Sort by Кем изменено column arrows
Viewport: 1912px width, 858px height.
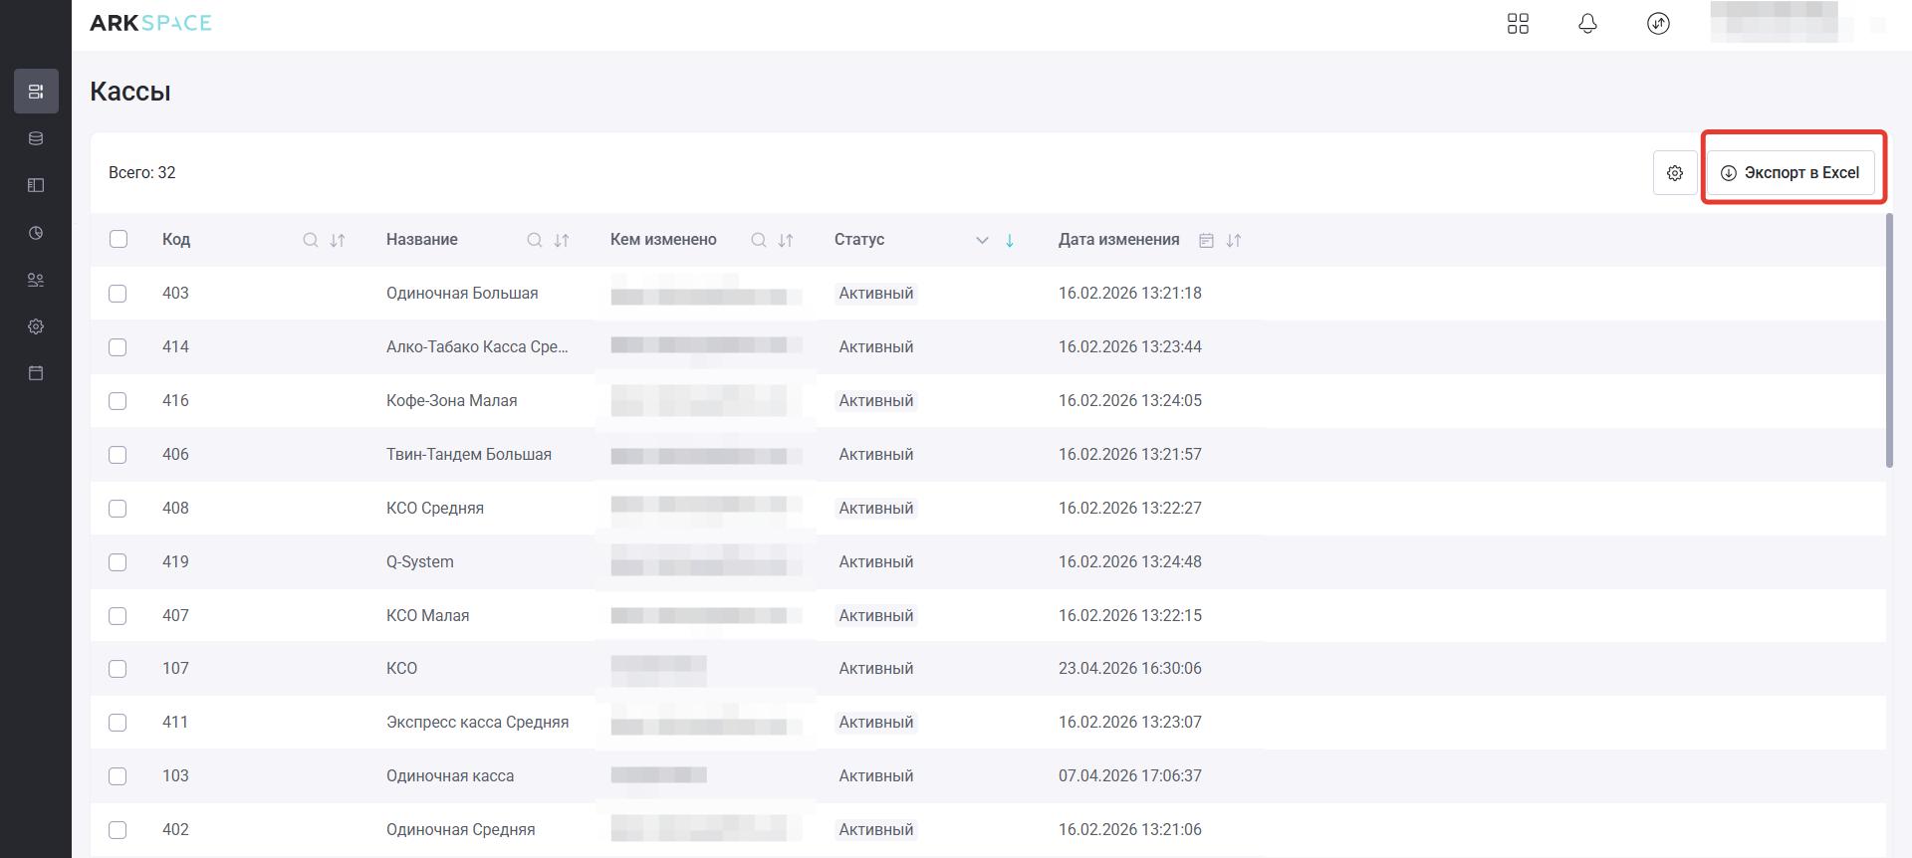point(786,240)
